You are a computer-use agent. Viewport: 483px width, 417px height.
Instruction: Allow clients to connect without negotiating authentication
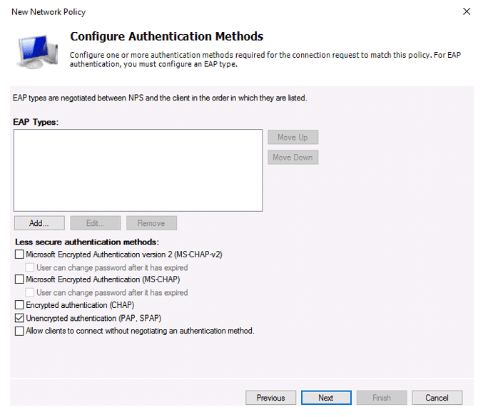tap(19, 331)
